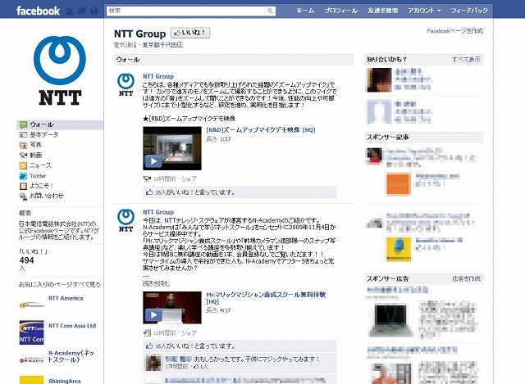Click the commenter's avatar on おもしろかった comment

tap(153, 363)
